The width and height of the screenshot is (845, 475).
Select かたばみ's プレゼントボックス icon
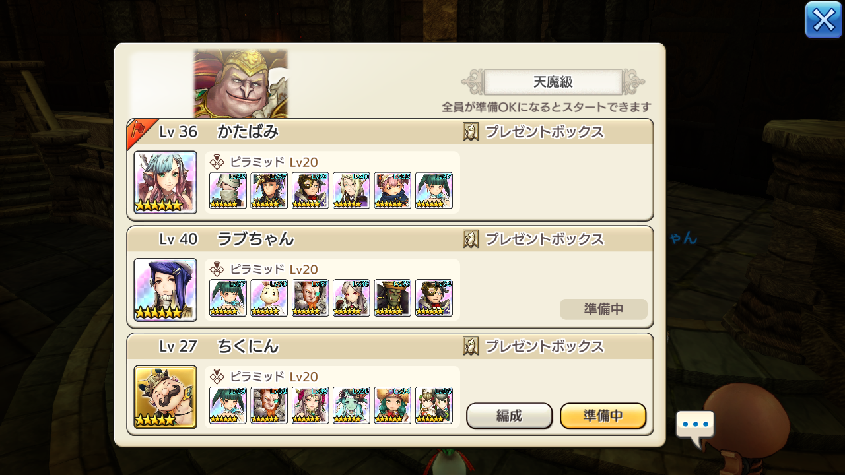(471, 132)
